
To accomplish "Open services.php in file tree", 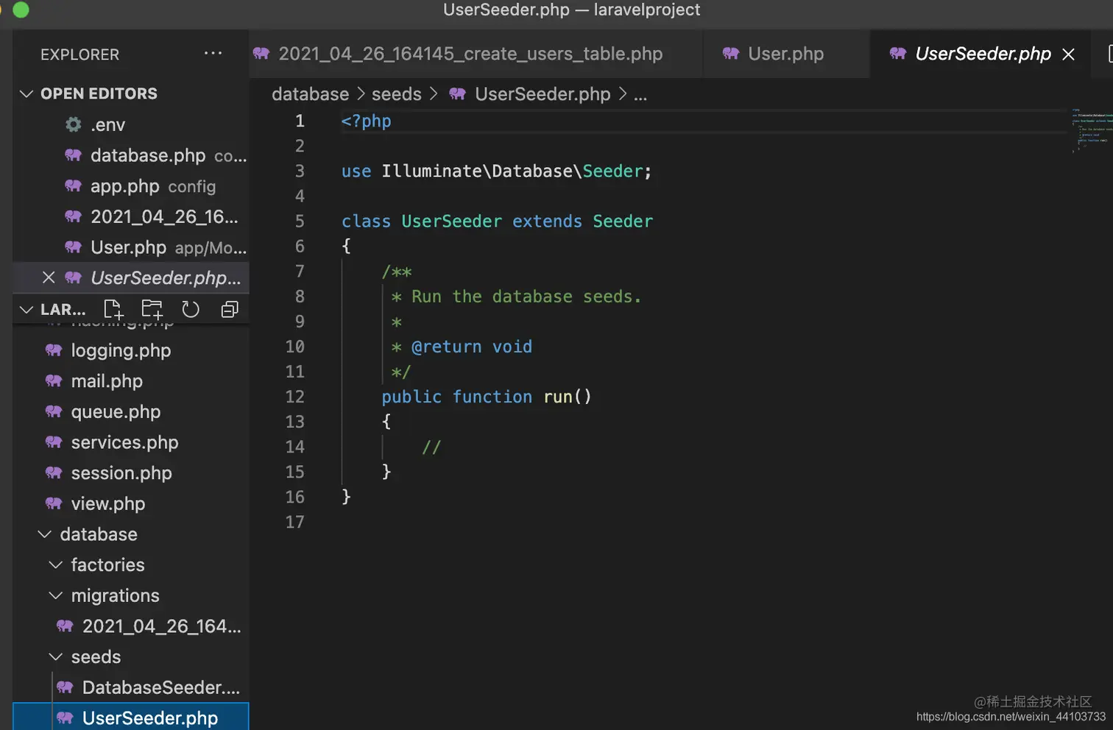I will pyautogui.click(x=131, y=442).
